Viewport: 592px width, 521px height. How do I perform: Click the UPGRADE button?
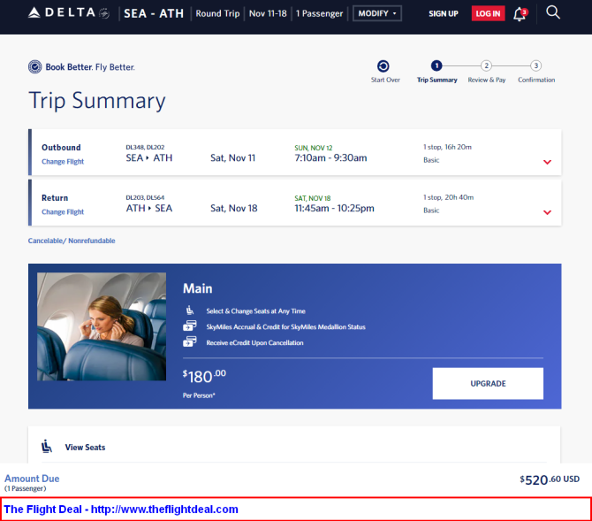pos(488,383)
